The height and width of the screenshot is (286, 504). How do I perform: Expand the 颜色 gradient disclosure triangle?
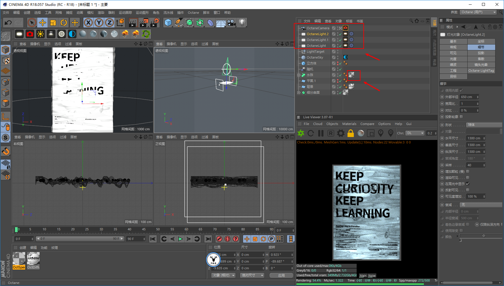(457, 236)
